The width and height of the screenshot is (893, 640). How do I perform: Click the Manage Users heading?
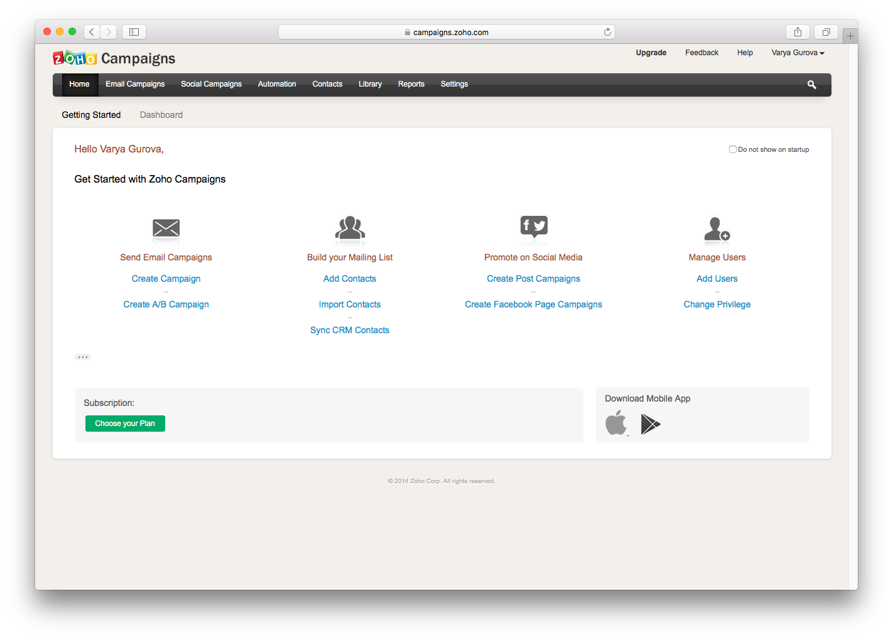(x=717, y=257)
